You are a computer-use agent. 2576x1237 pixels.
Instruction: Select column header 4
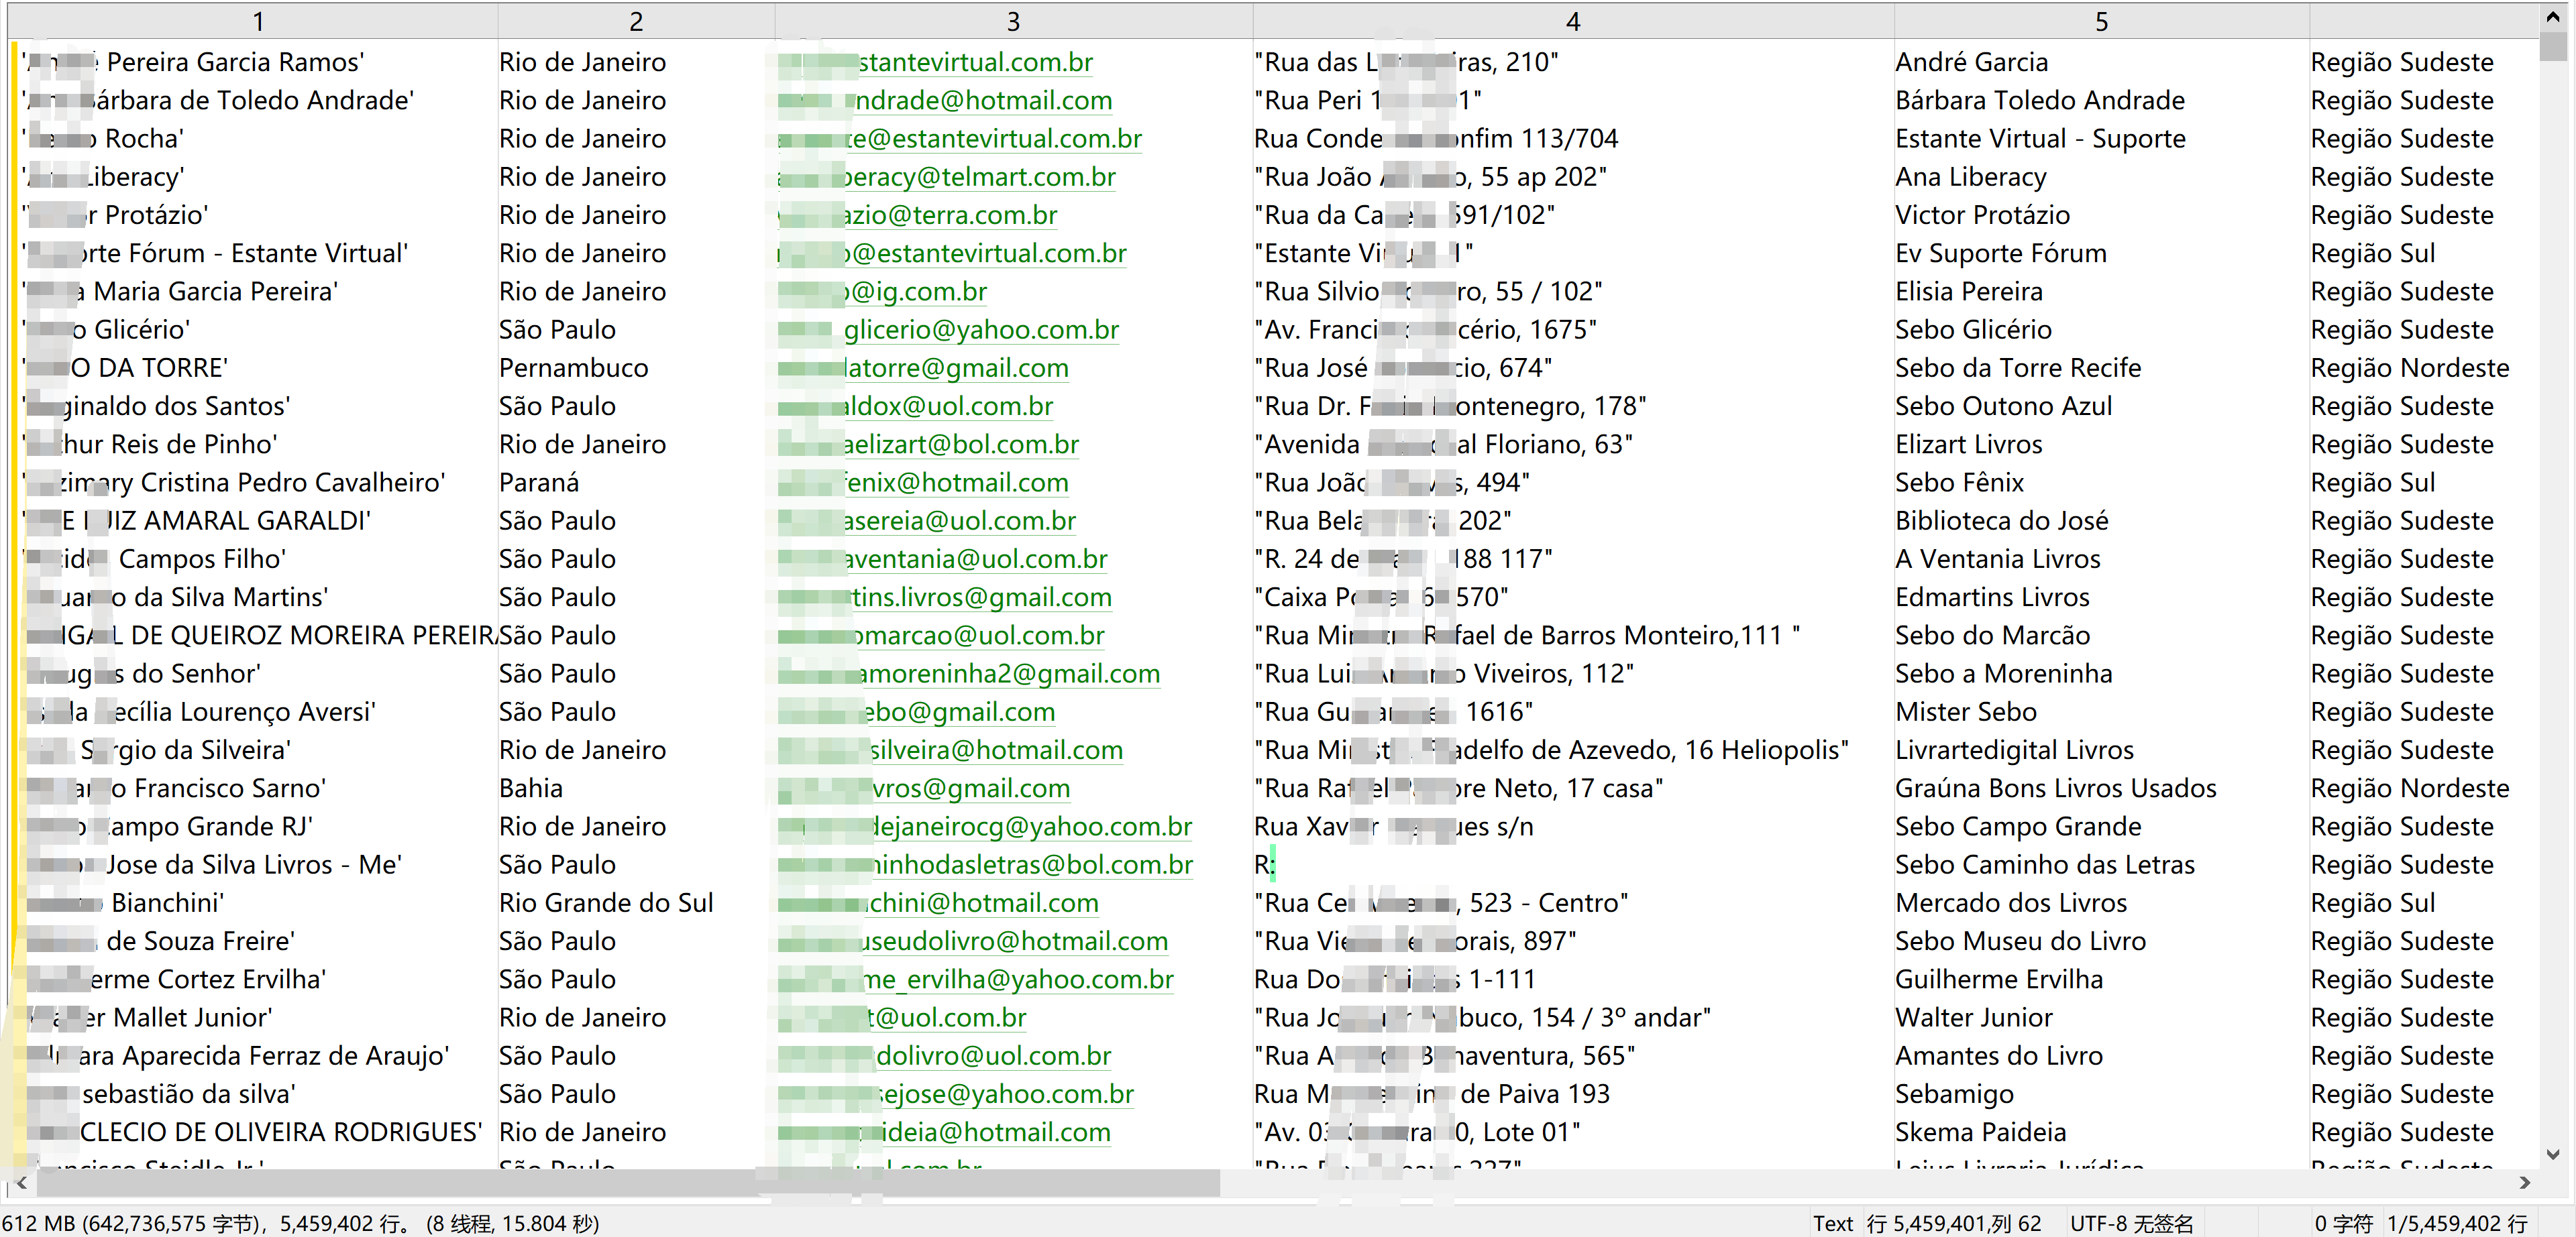[1573, 21]
